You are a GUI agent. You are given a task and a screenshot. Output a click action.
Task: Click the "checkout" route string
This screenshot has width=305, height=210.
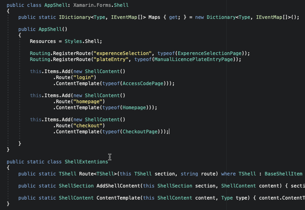coord(88,126)
